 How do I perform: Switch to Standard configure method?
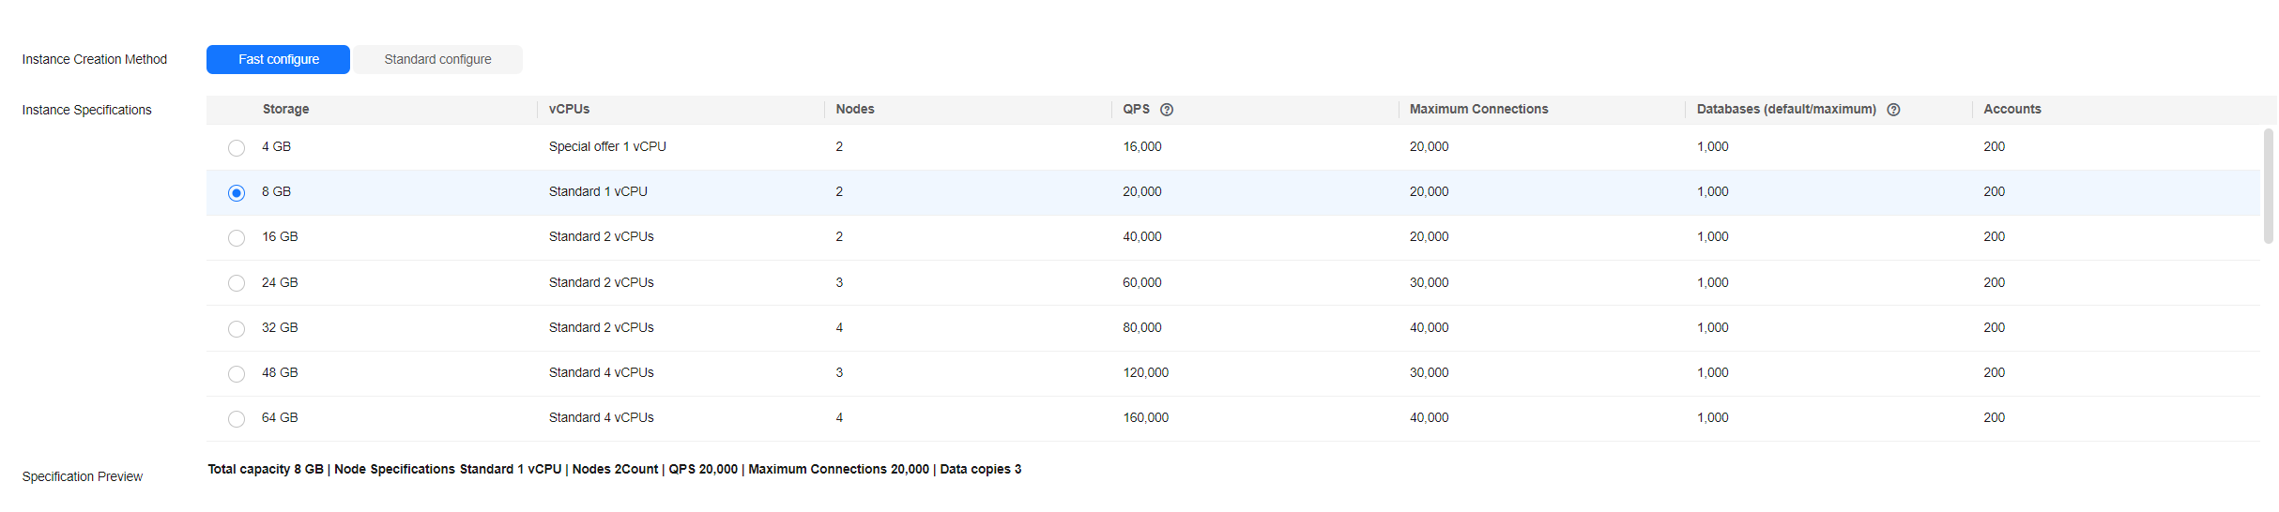tap(437, 59)
